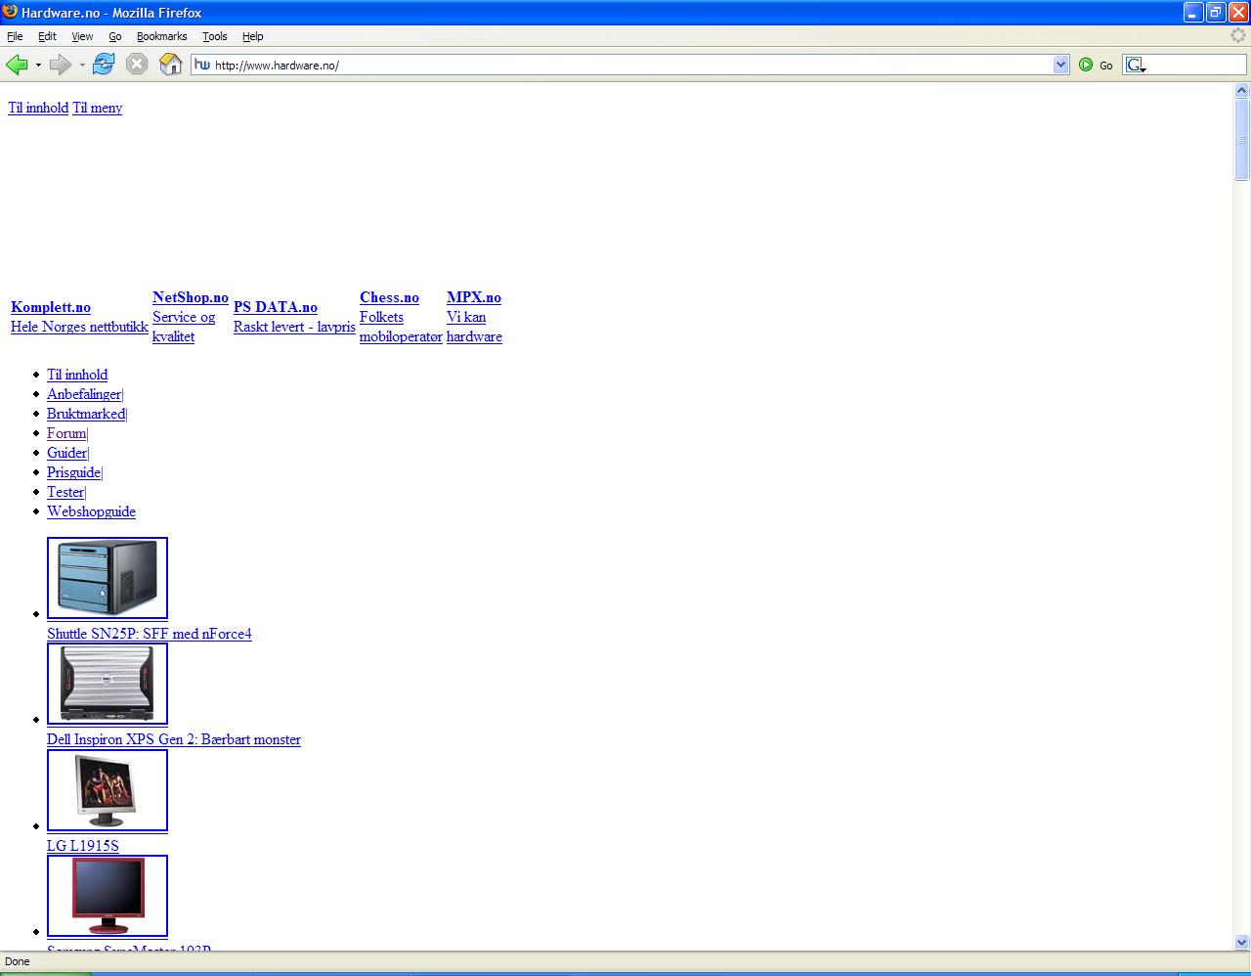This screenshot has width=1251, height=976.
Task: Click the Firefox throbber activity icon
Action: click(x=1238, y=35)
